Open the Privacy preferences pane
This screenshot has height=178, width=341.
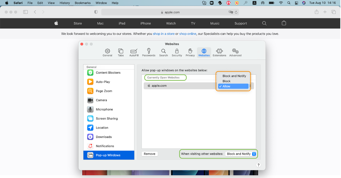[190, 52]
